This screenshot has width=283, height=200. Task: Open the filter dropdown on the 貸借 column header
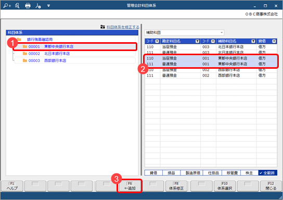(274, 41)
